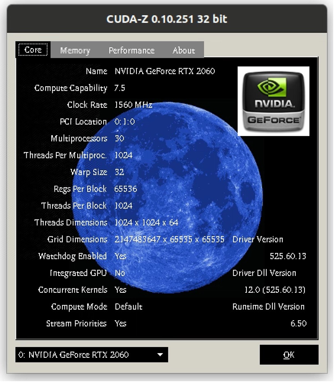Click the CUDA-Z window title bar

coord(167,19)
